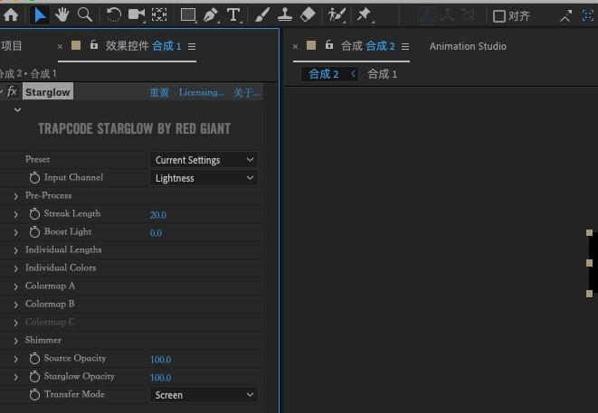Select the Brush tool
This screenshot has width=598, height=413.
pyautogui.click(x=261, y=14)
